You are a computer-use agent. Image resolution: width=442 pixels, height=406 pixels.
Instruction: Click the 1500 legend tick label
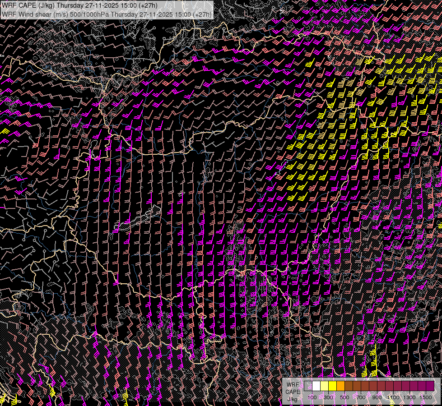[426, 397]
